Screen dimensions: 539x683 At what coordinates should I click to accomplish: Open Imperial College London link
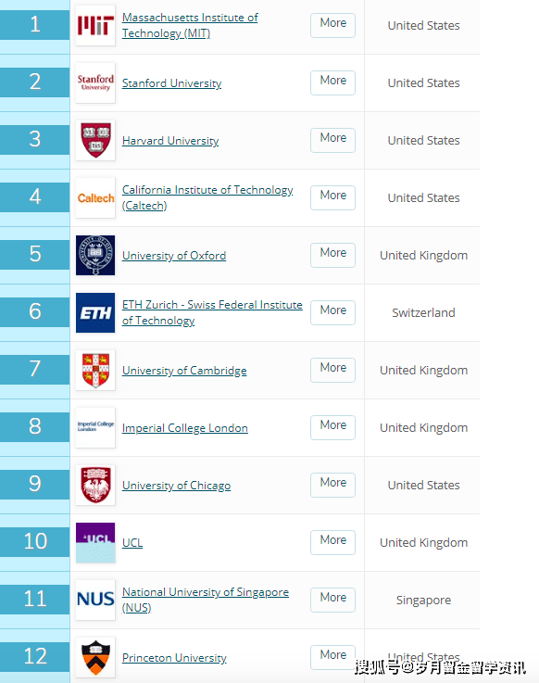click(185, 428)
